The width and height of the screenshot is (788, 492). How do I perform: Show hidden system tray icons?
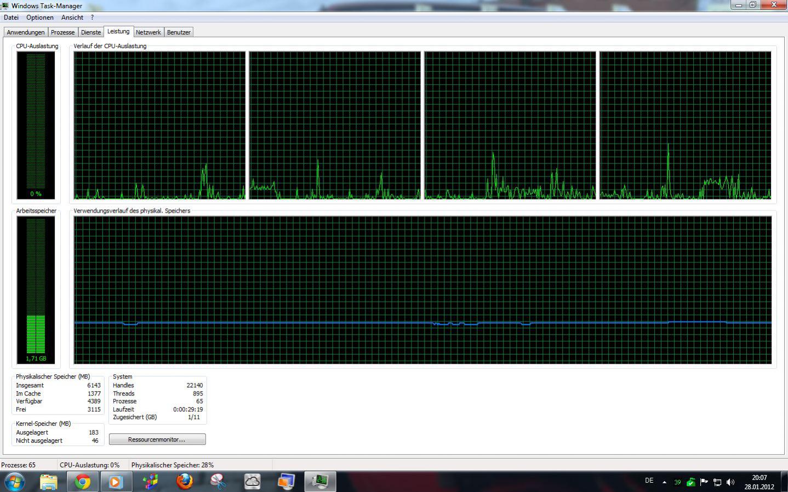[x=664, y=482]
